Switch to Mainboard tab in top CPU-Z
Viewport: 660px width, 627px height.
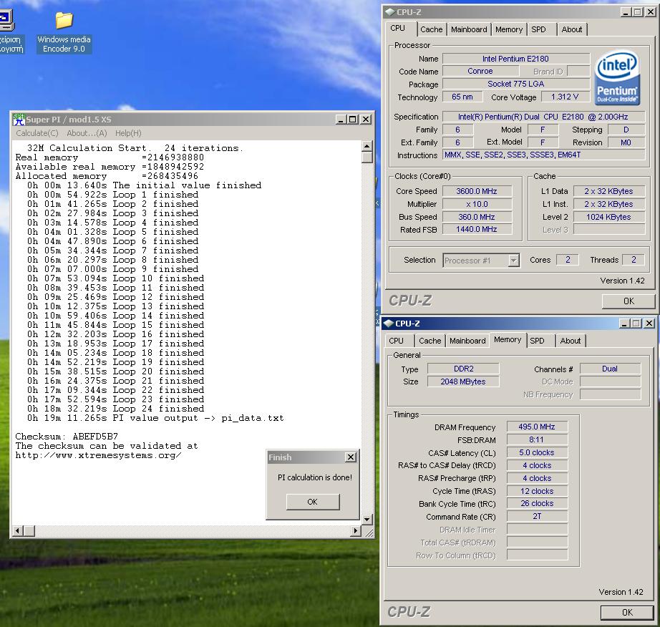coord(469,29)
